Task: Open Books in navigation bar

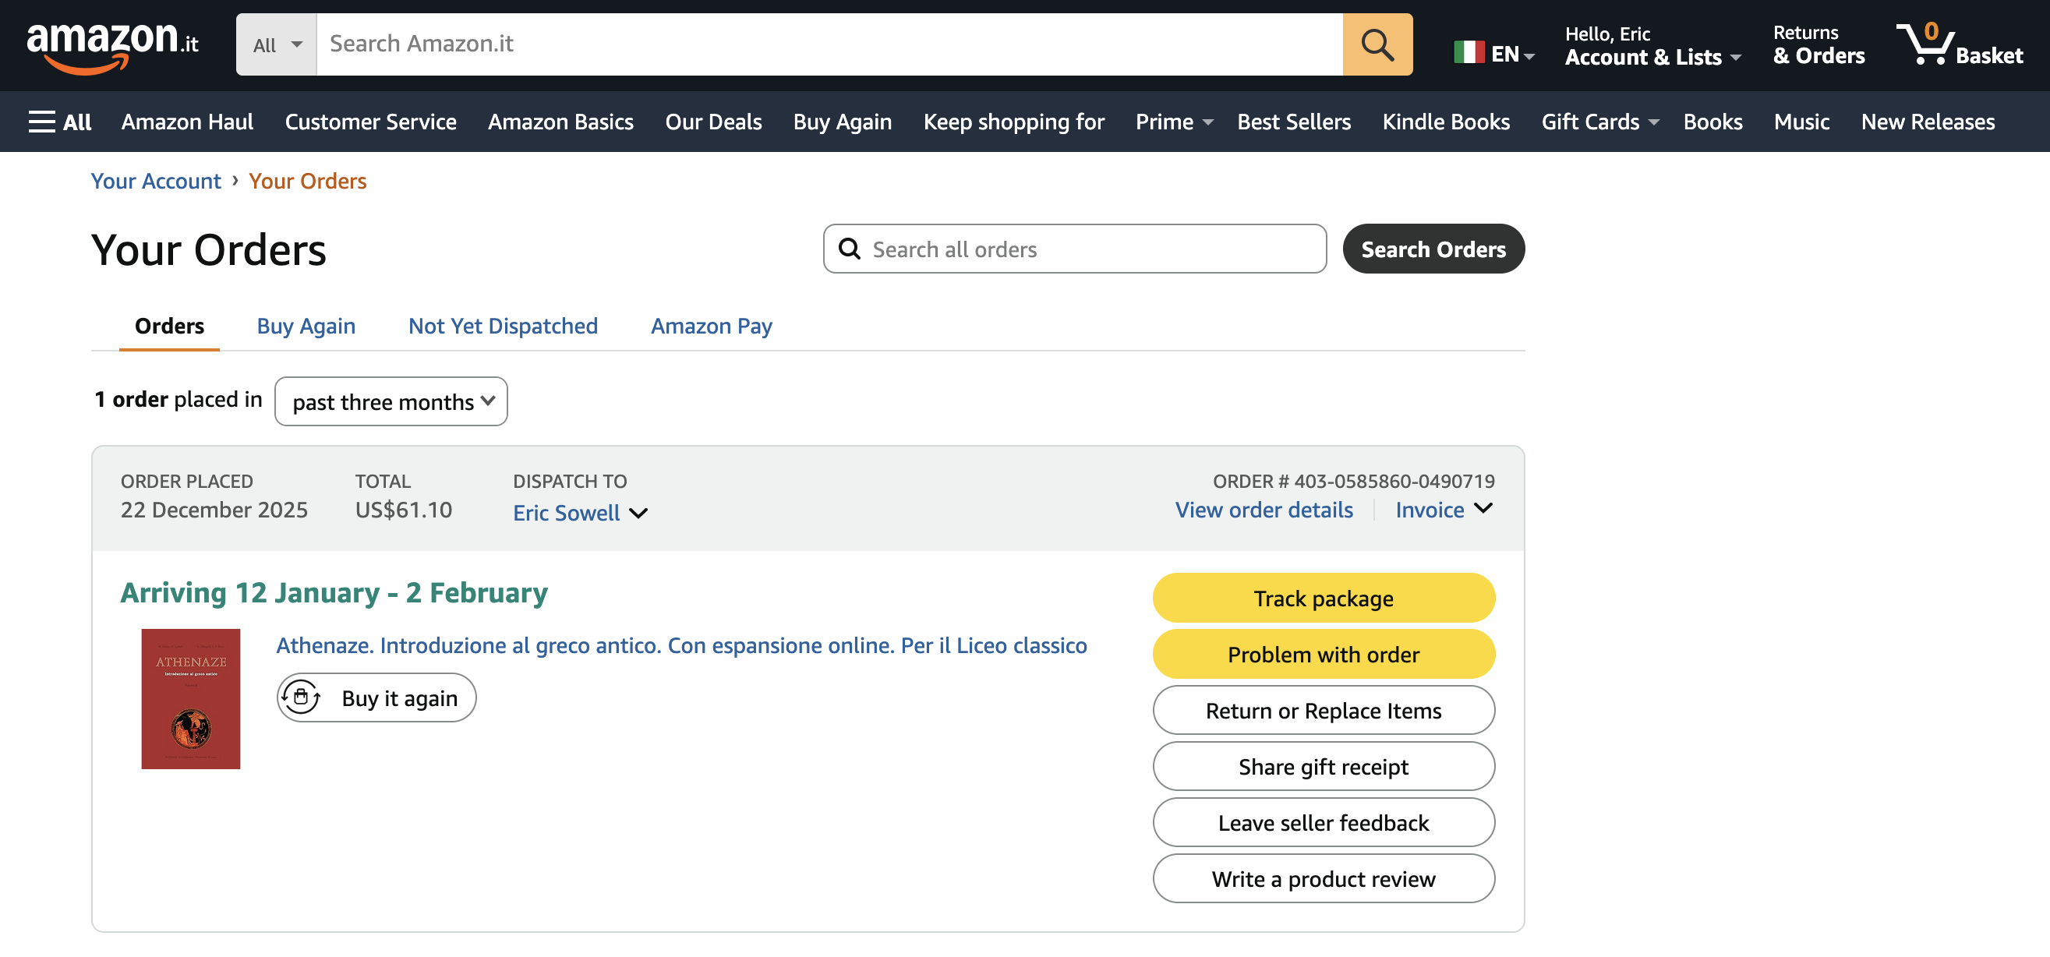Action: coord(1712,122)
